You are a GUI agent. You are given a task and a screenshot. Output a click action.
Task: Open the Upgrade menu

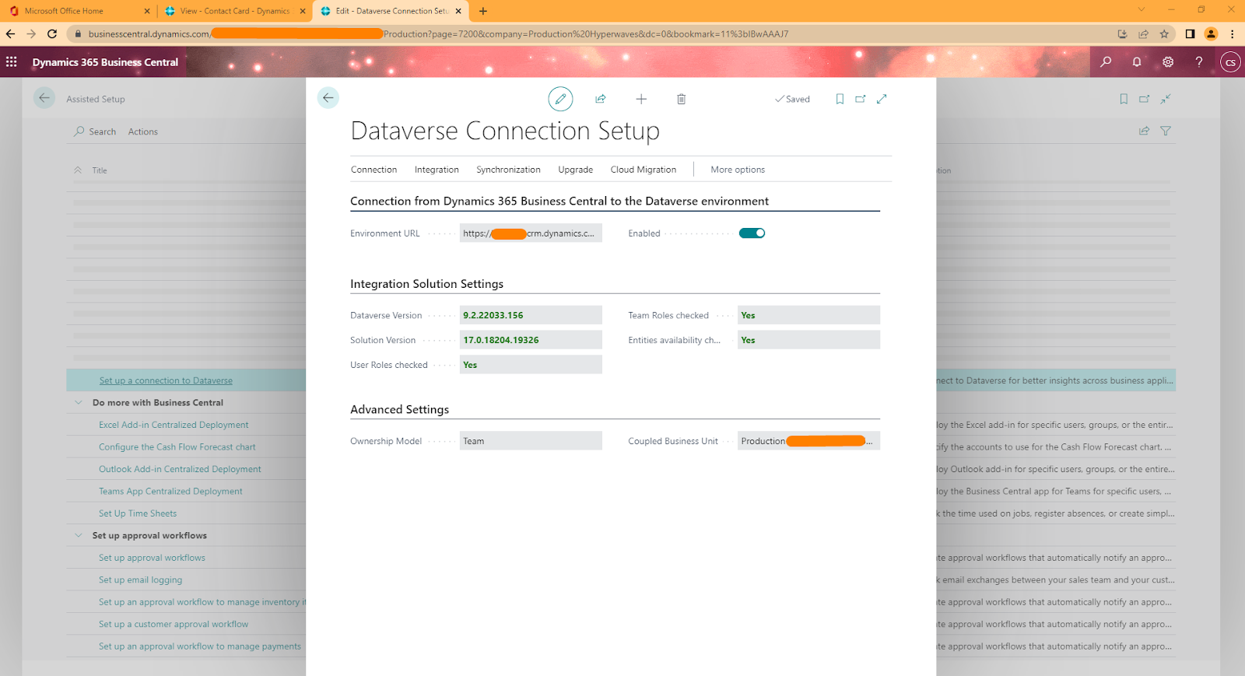(575, 170)
